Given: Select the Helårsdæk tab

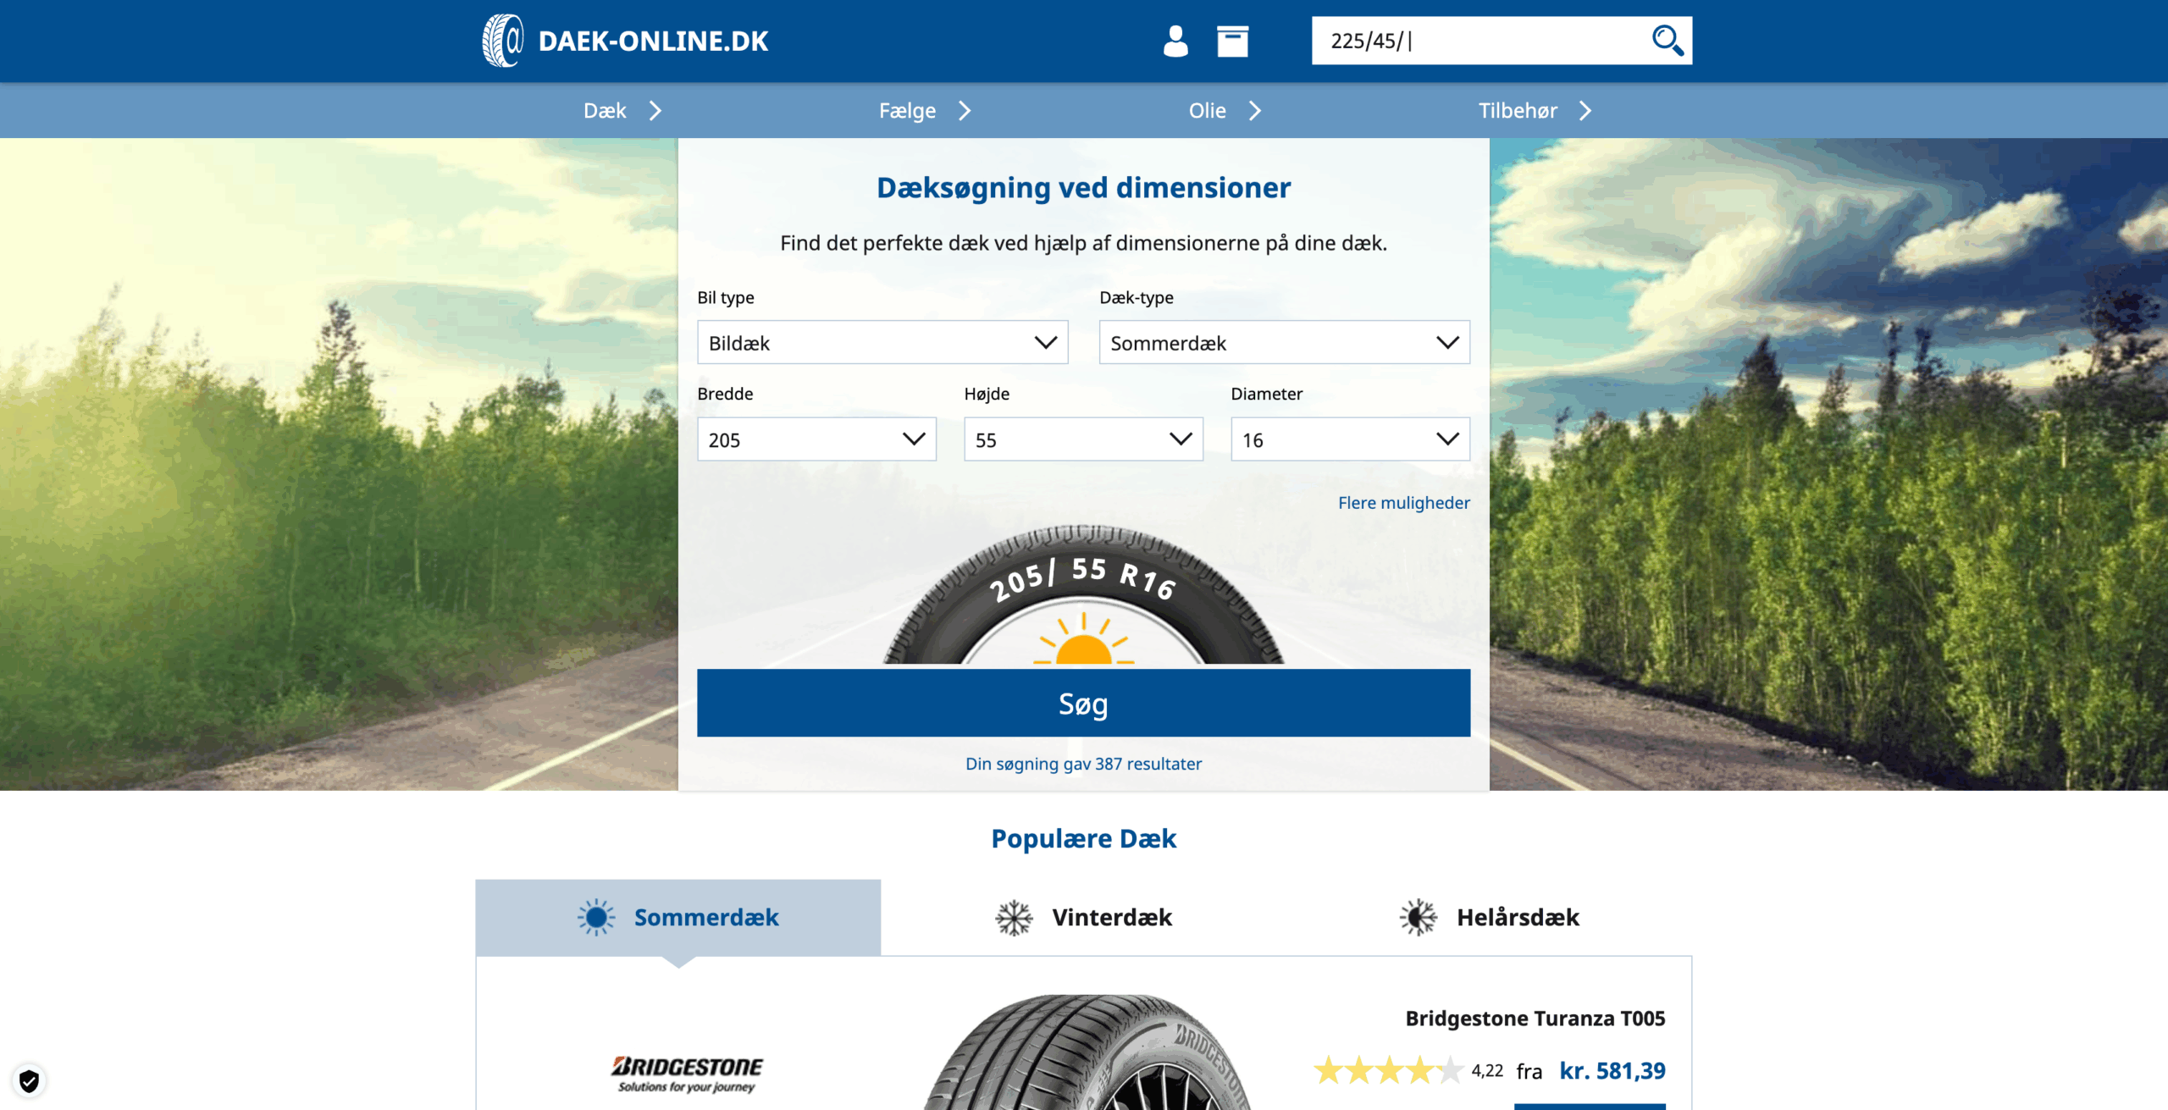Looking at the screenshot, I should [x=1489, y=917].
